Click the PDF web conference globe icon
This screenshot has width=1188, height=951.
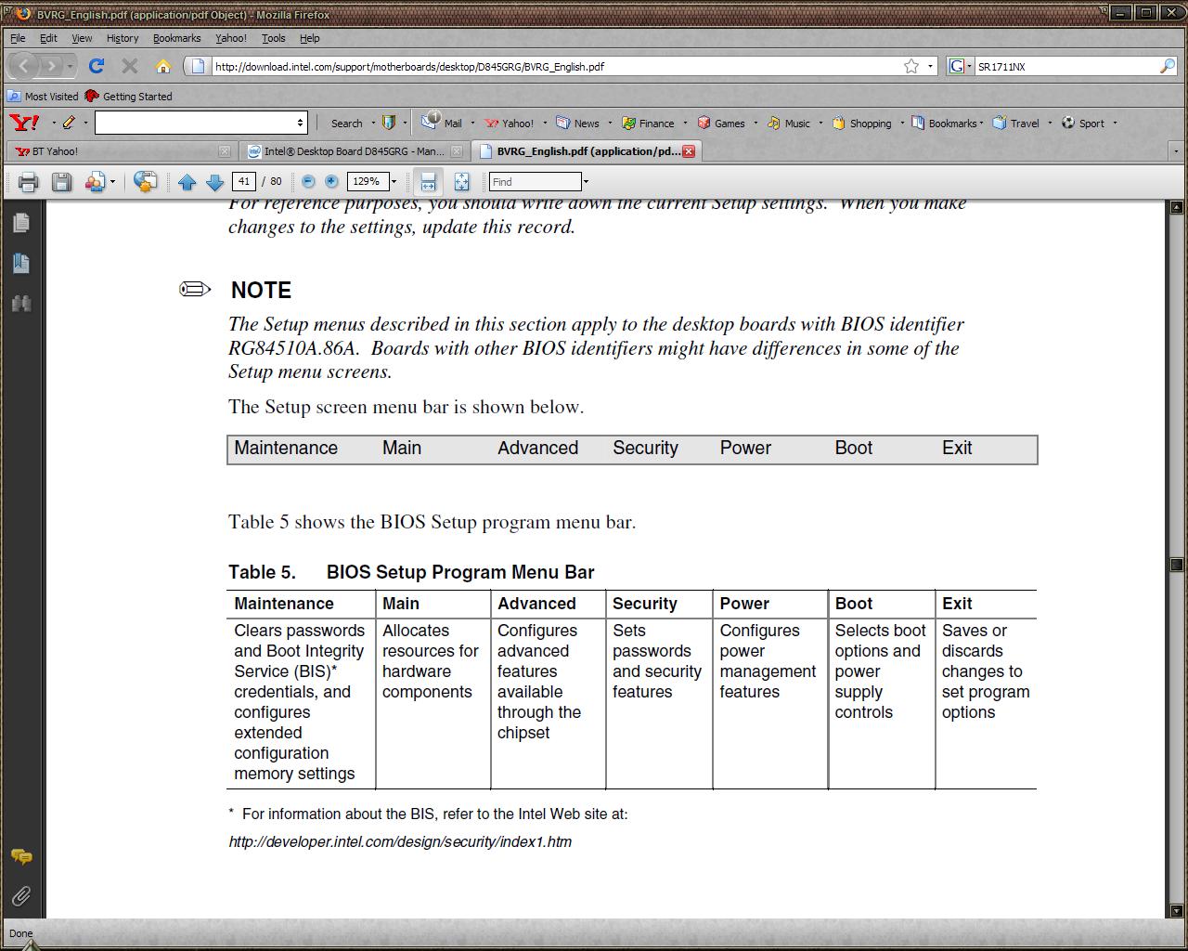[x=145, y=182]
